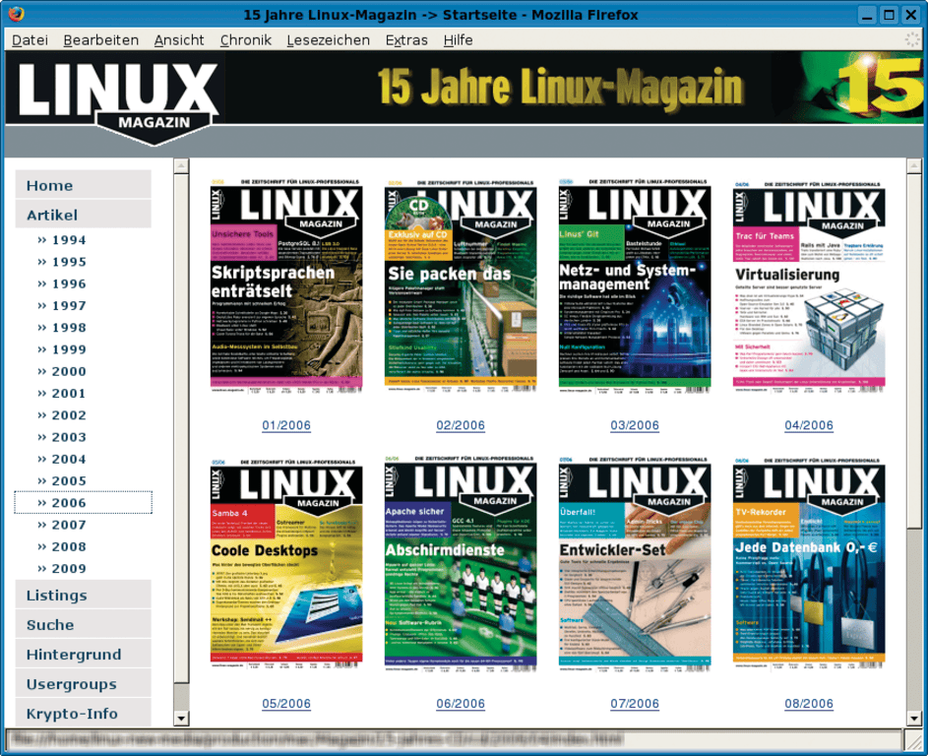Open the Artikel section in the sidebar
928x756 pixels.
pyautogui.click(x=83, y=215)
